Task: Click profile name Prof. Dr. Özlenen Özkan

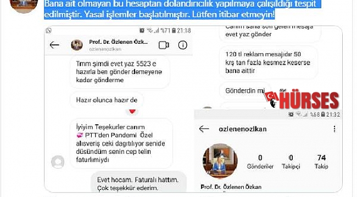Action: [x=231, y=187]
